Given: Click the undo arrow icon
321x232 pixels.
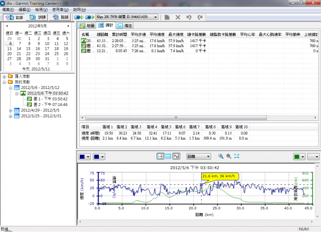Looking at the screenshot, I should pos(189,17).
